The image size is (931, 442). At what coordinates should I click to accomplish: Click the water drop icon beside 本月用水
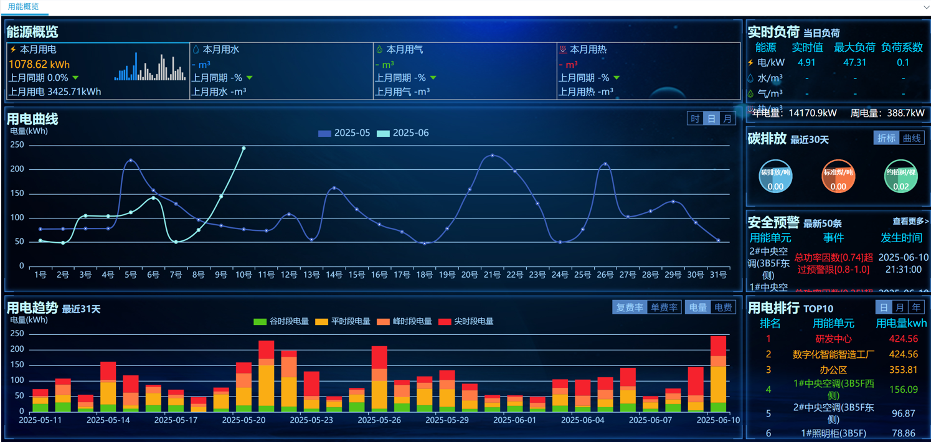click(x=196, y=49)
